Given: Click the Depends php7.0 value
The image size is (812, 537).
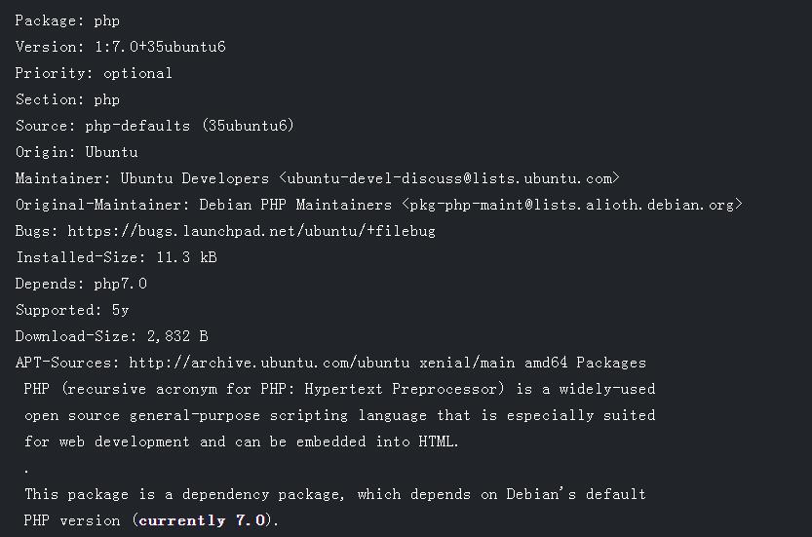Looking at the screenshot, I should click(x=120, y=284).
